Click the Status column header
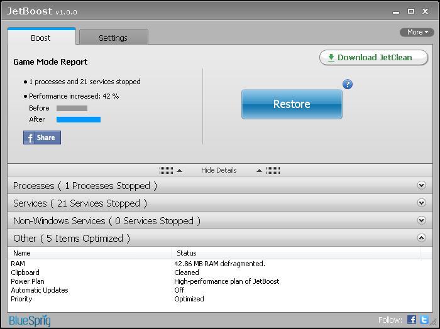 tap(296, 253)
